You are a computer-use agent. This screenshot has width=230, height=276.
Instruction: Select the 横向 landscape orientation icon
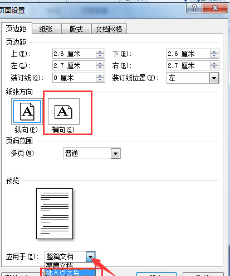(63, 111)
